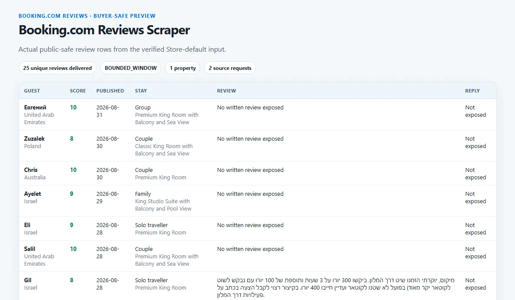Select guest name Gil
Screen dimensions: 515x300
tap(27, 280)
